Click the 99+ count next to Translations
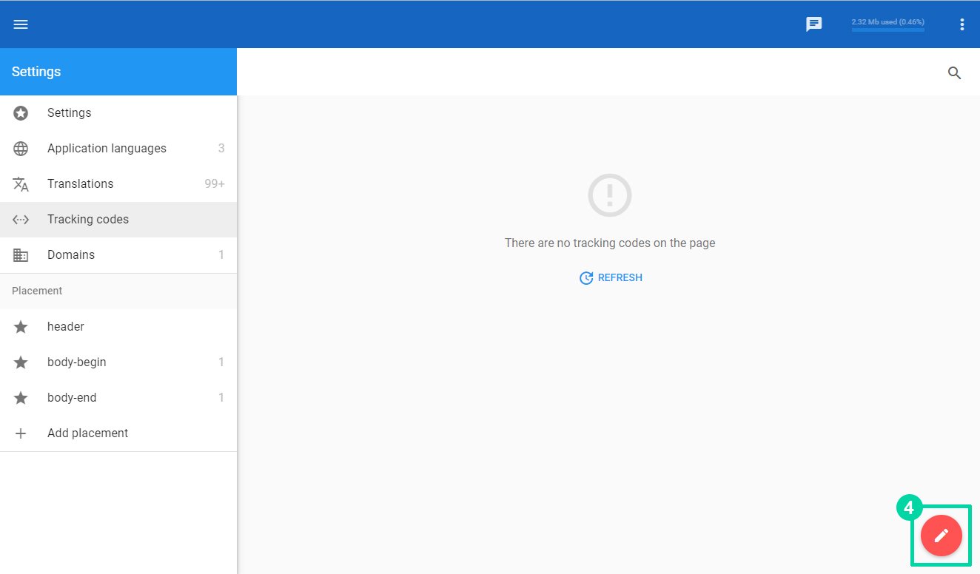The width and height of the screenshot is (980, 574). coord(215,184)
